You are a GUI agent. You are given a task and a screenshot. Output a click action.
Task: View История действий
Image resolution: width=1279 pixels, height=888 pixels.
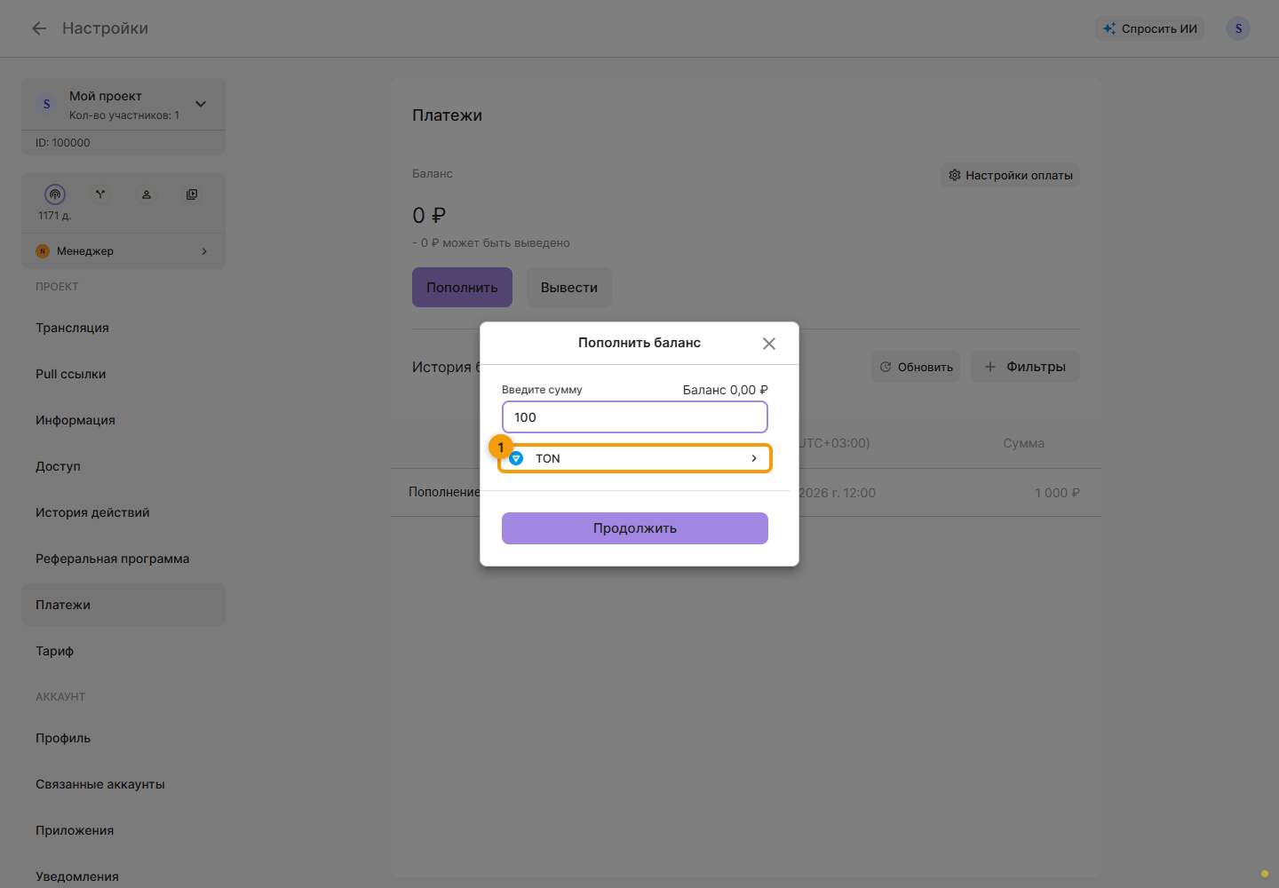123,512
